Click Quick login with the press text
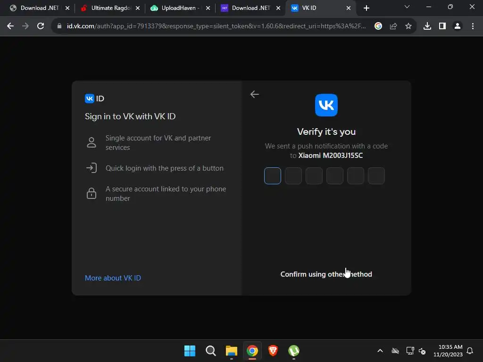 165,168
